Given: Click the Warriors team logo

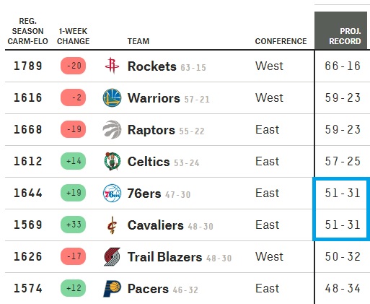Looking at the screenshot, I should [112, 97].
